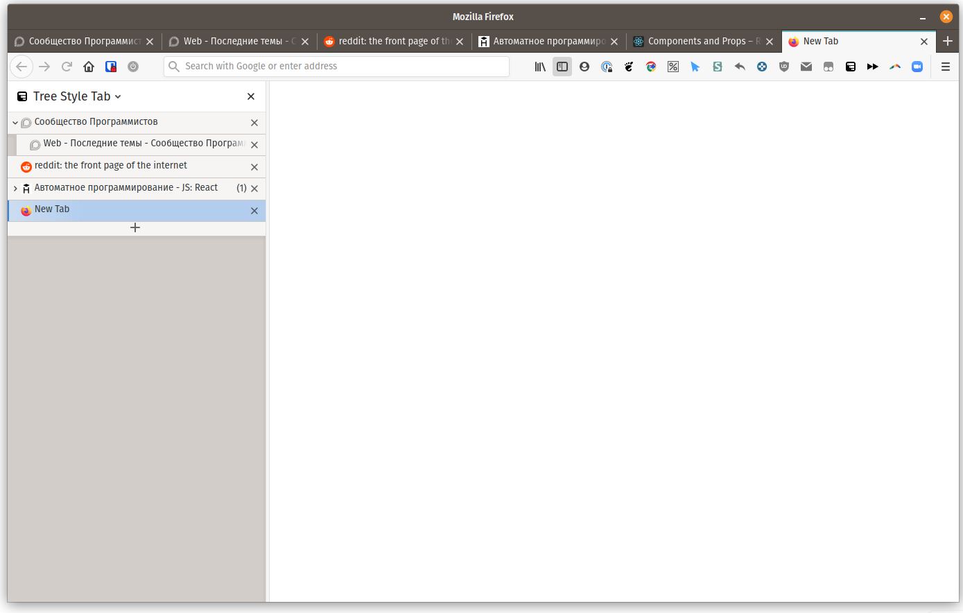This screenshot has width=963, height=613.
Task: Close Сообщество Программистов in sidebar
Action: pyautogui.click(x=254, y=123)
